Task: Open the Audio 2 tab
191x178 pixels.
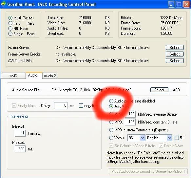Action: tap(50, 76)
